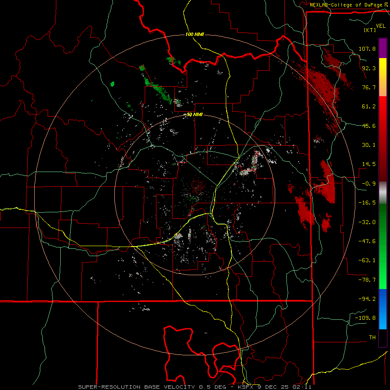Select the 76.7 scale value
The image size is (390, 390).
coord(369,87)
